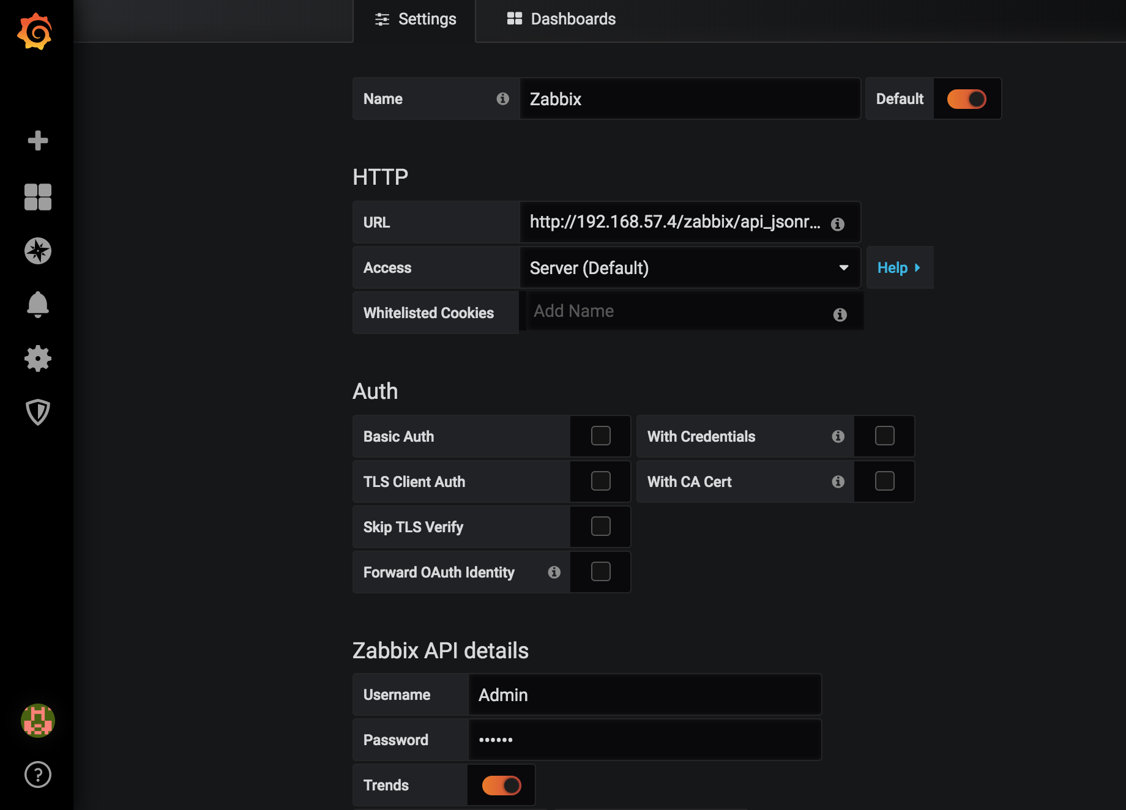This screenshot has width=1126, height=810.
Task: Enable the With Credentials checkbox
Action: (885, 436)
